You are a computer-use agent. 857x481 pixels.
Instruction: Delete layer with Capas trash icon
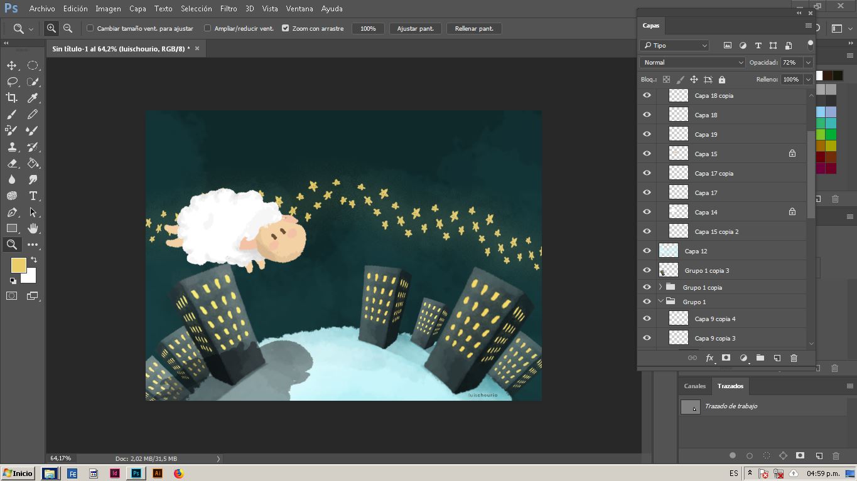point(794,358)
